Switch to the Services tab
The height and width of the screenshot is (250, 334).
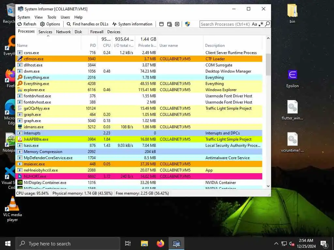pyautogui.click(x=45, y=32)
